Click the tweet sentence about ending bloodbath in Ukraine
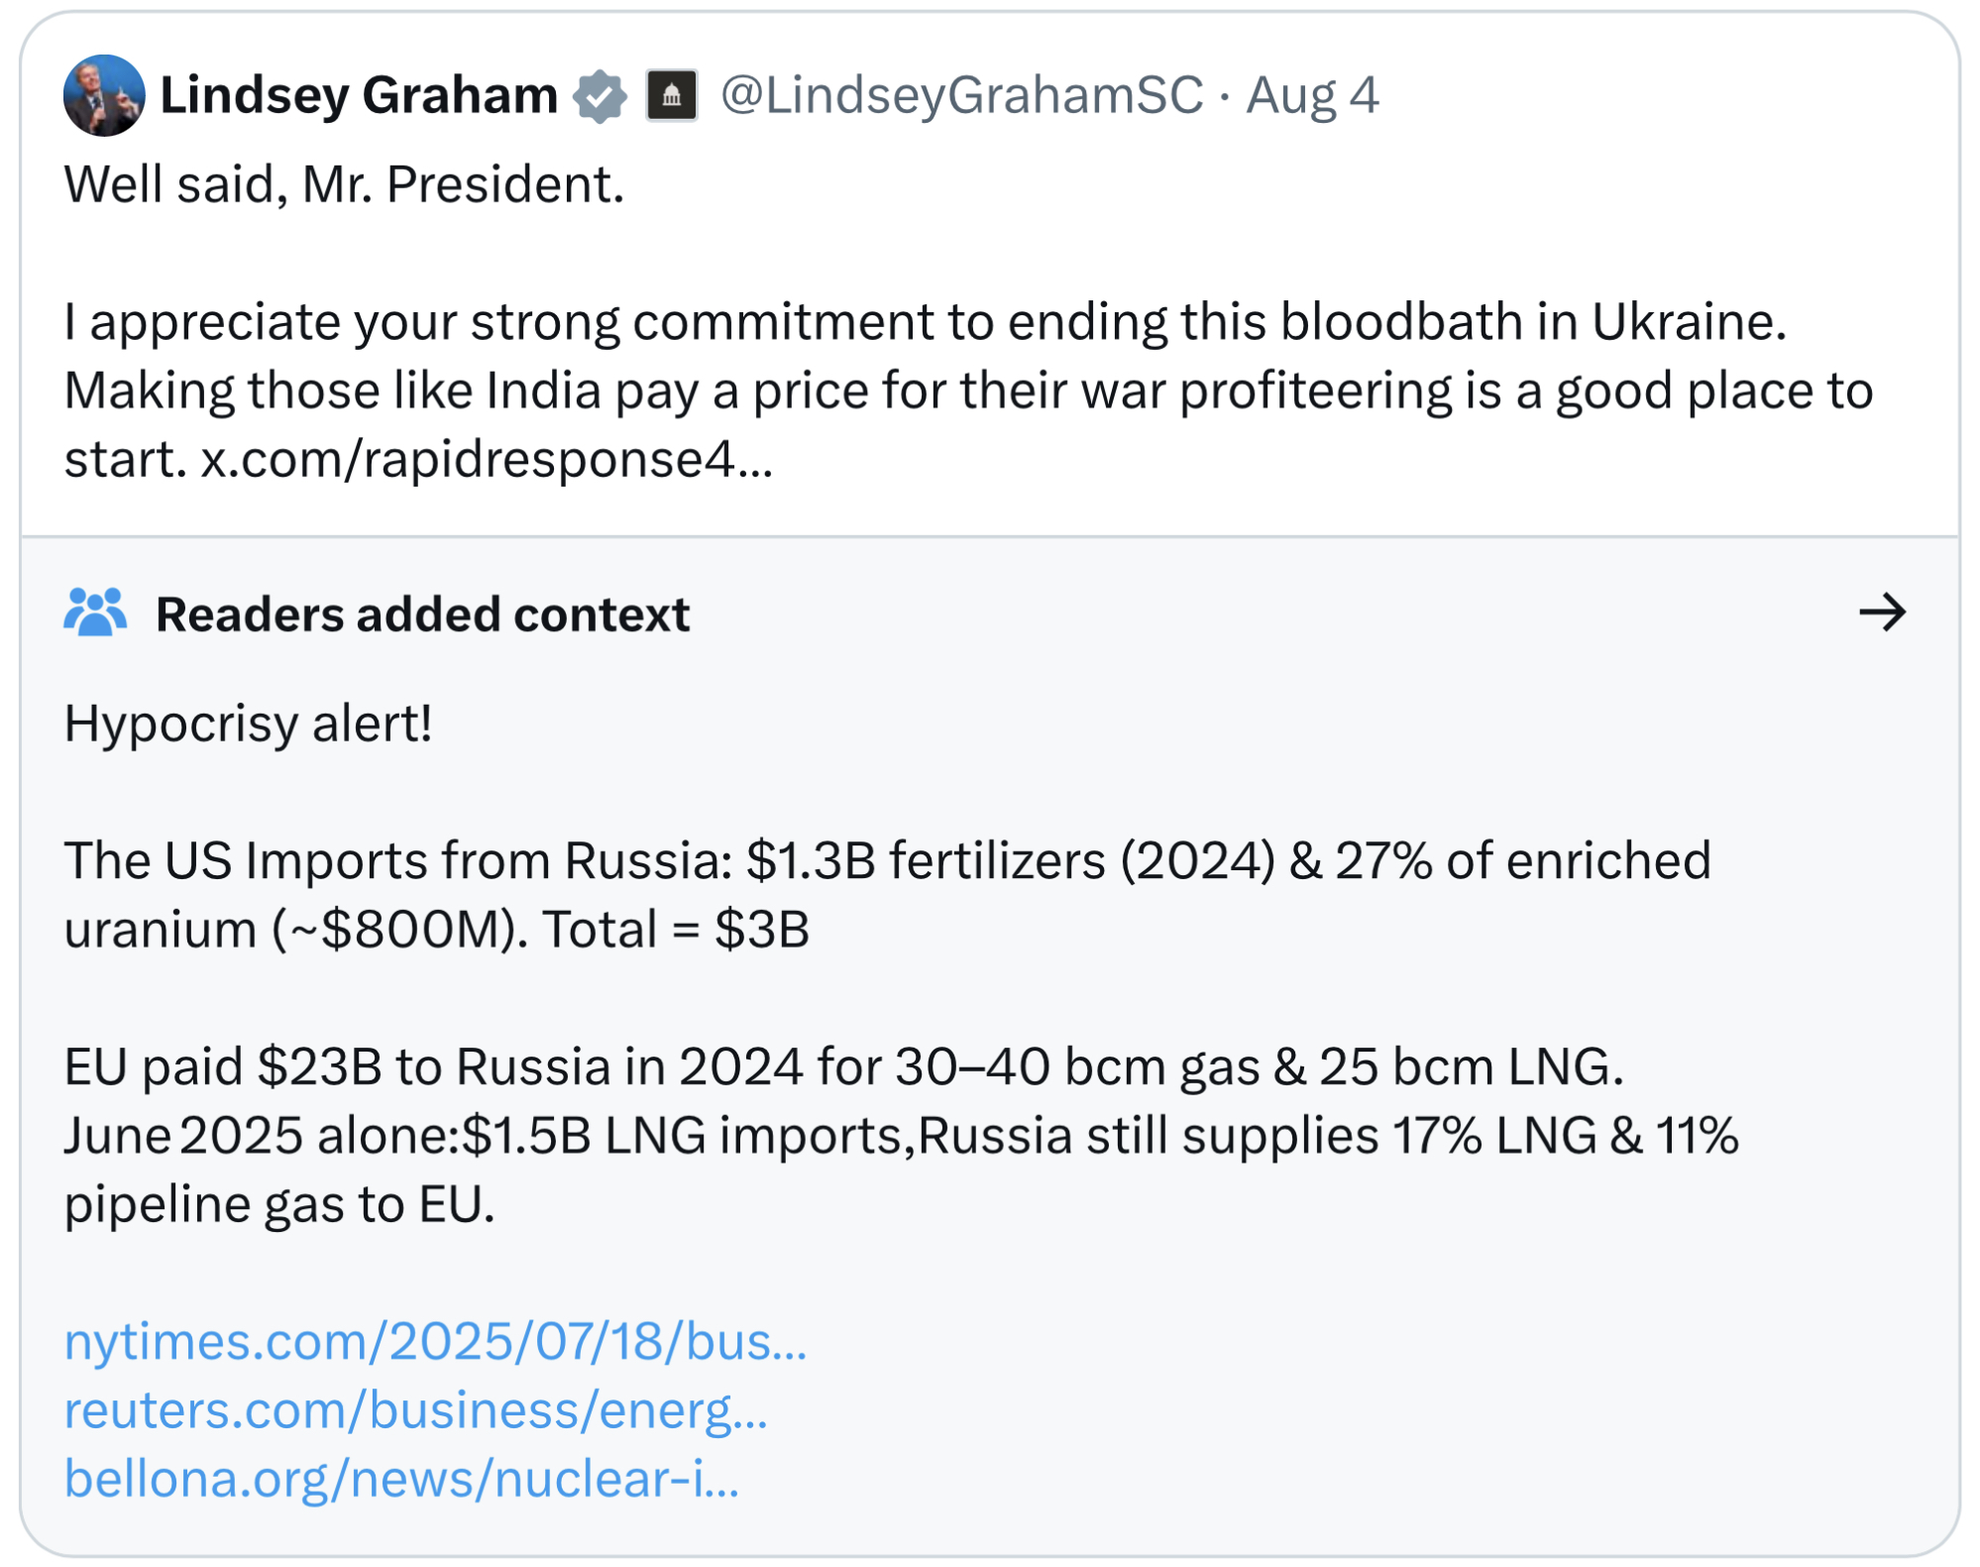This screenshot has height=1567, width=1980. click(925, 322)
